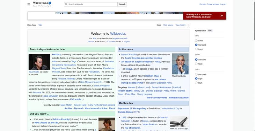The image size is (255, 131).
Task: Click More current events link
Action: point(157,98)
